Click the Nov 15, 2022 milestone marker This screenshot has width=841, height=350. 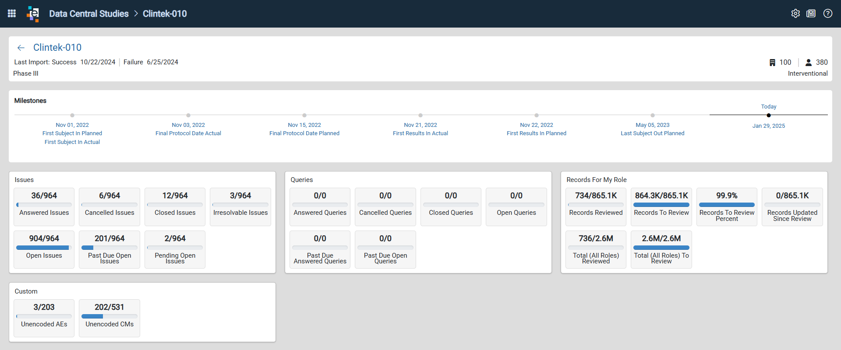click(x=304, y=115)
